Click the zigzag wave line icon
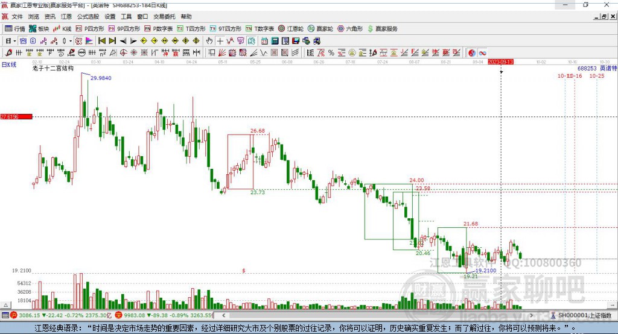The width and height of the screenshot is (618, 334). tap(263, 53)
